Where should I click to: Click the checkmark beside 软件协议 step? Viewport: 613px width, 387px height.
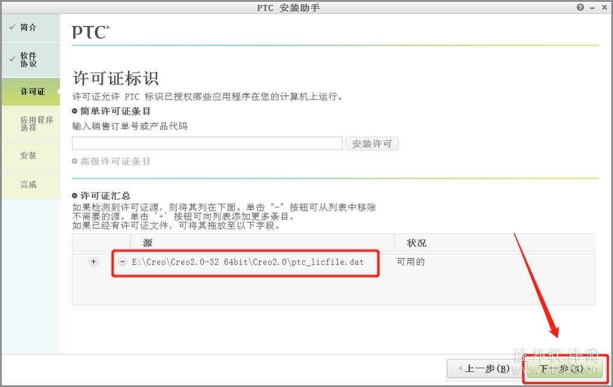12,59
